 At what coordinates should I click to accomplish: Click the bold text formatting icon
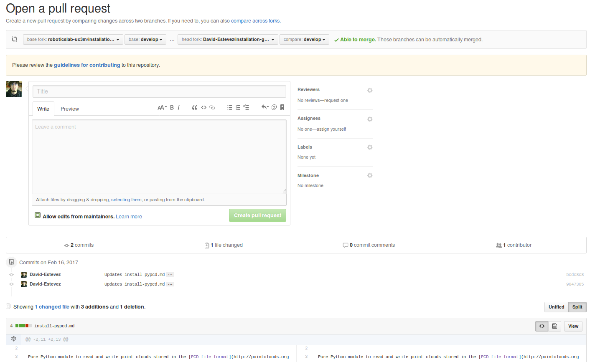point(172,108)
